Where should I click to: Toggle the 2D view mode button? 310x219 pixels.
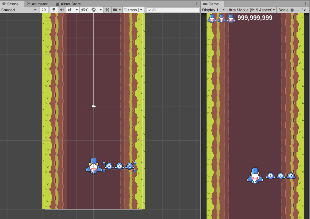44,10
